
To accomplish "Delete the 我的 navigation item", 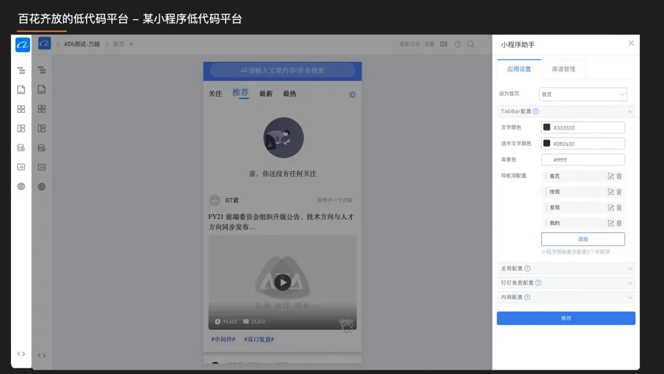I will click(619, 223).
